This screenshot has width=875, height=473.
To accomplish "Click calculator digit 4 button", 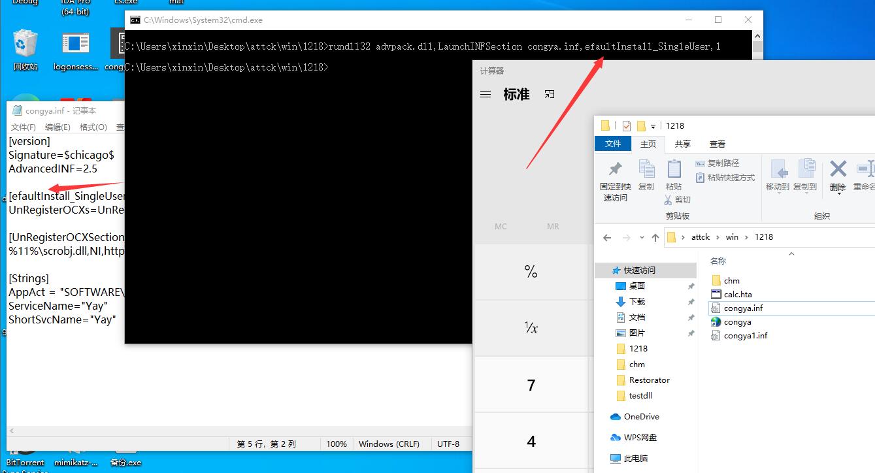I will [531, 442].
